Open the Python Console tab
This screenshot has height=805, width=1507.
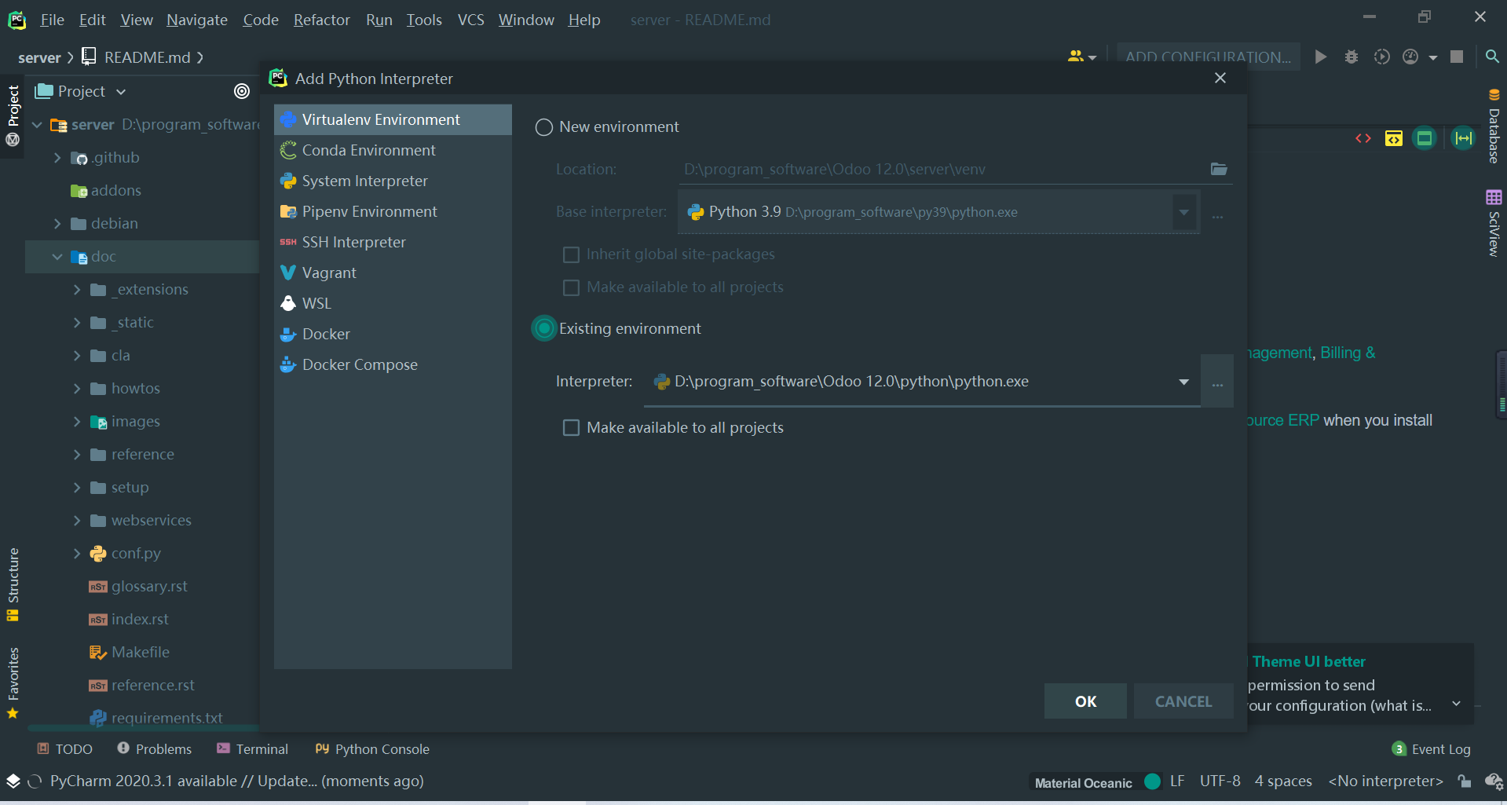(x=372, y=749)
